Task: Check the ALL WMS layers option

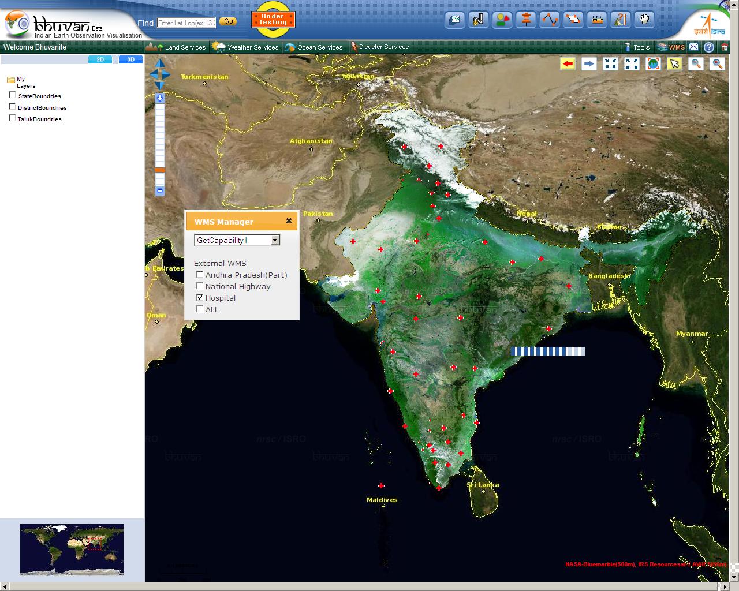Action: 200,309
